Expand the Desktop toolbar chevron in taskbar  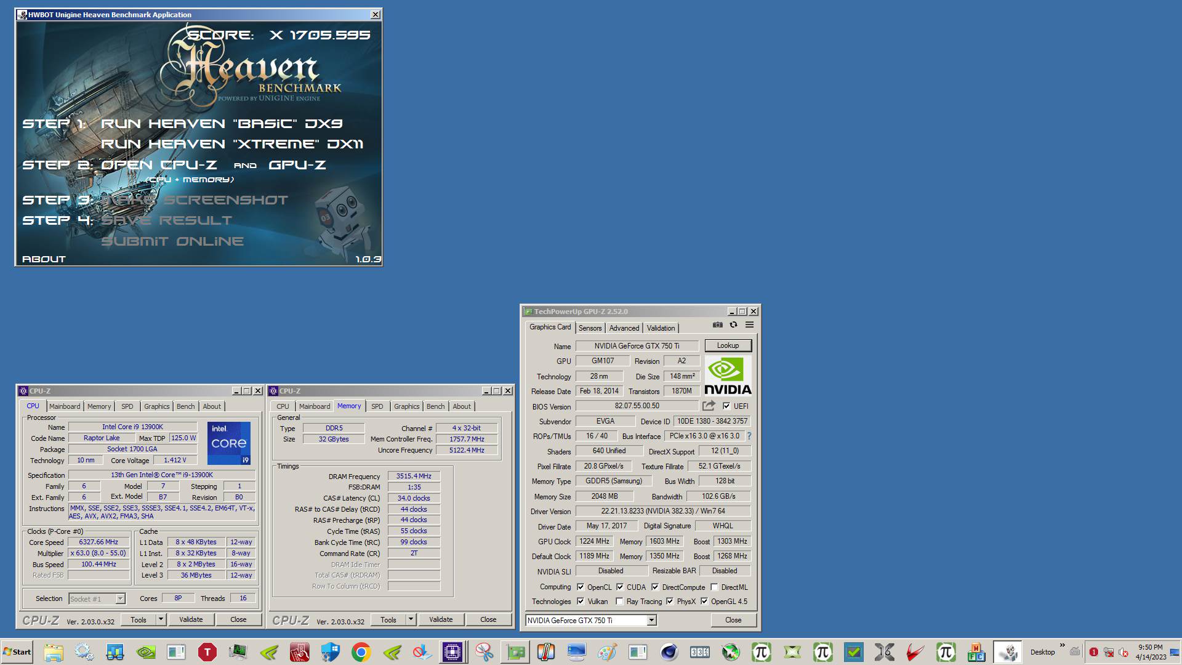1062,646
